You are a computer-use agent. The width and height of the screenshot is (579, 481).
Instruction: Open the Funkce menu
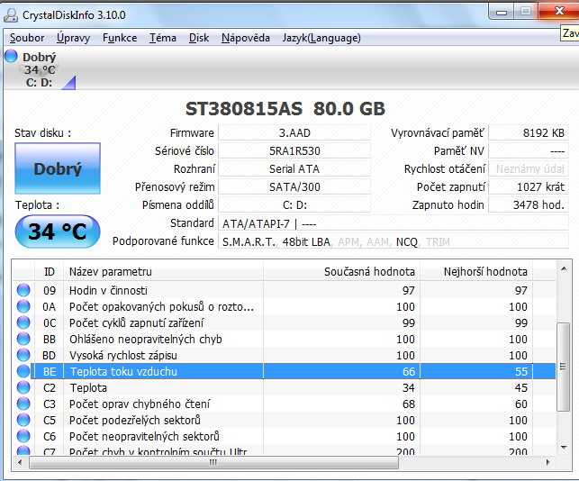coord(120,38)
